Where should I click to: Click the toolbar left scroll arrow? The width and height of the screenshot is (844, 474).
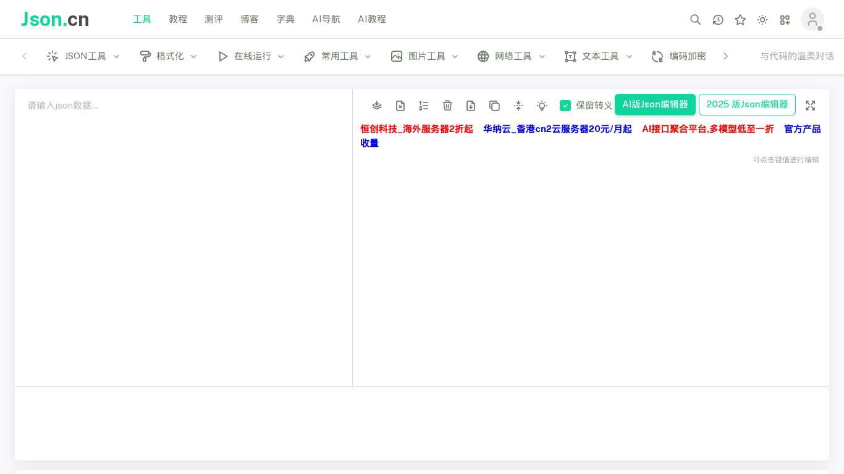tap(25, 56)
